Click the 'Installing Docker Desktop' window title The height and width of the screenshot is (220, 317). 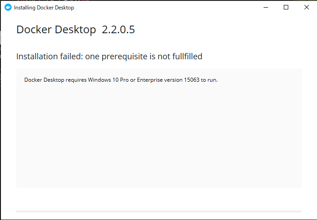click(44, 8)
